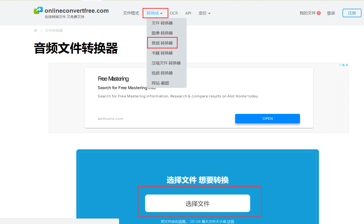
Task: Select 压缩文件 转换器 option
Action: click(x=166, y=63)
